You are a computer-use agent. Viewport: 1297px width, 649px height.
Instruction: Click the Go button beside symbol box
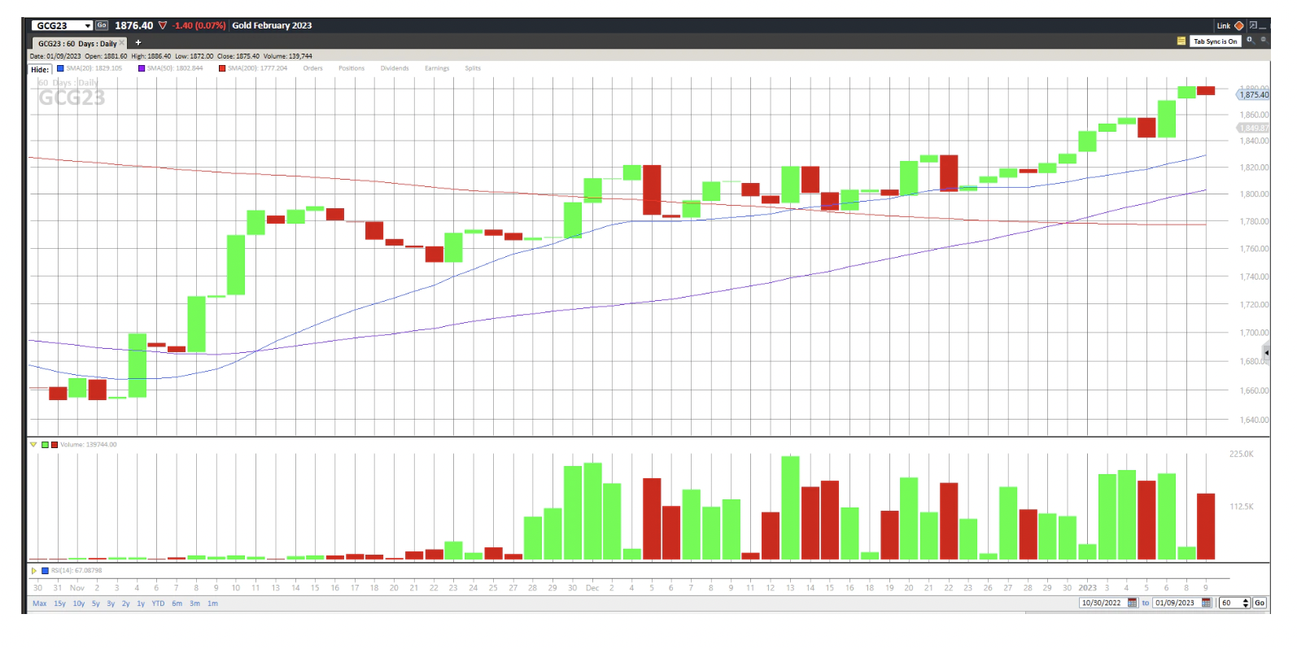tap(102, 26)
